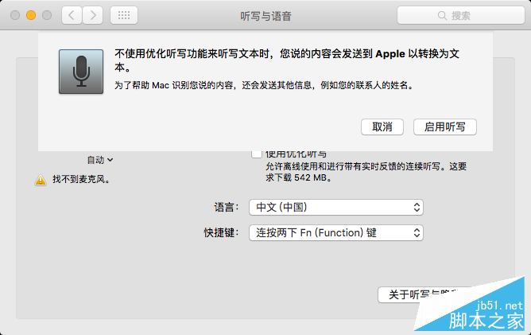Enable the 使用优化听写 checkbox
This screenshot has width=531, height=335.
tap(257, 154)
